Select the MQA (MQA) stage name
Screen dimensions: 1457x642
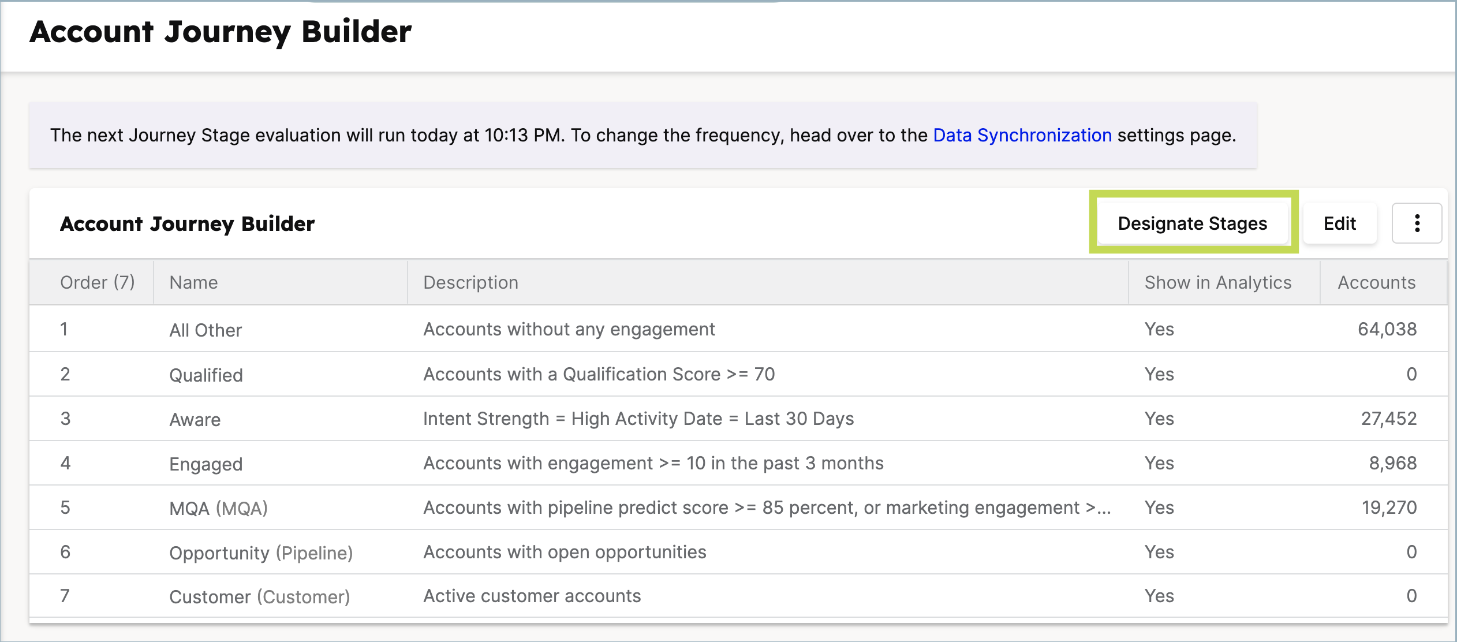pos(218,509)
